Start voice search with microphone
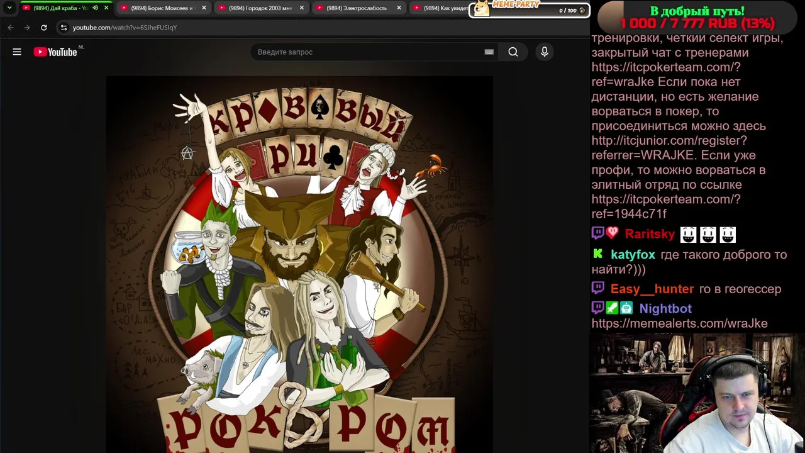The image size is (805, 453). click(545, 52)
